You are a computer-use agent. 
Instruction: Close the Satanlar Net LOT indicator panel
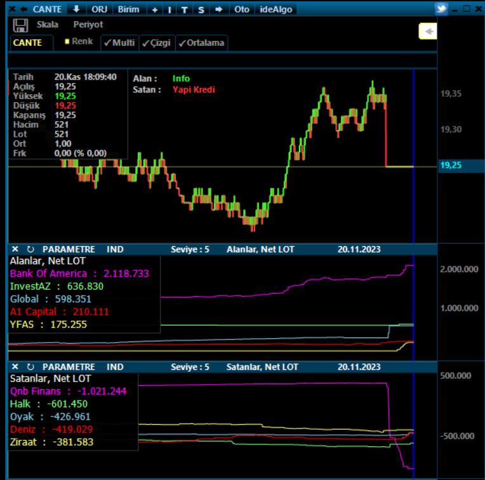pyautogui.click(x=15, y=367)
